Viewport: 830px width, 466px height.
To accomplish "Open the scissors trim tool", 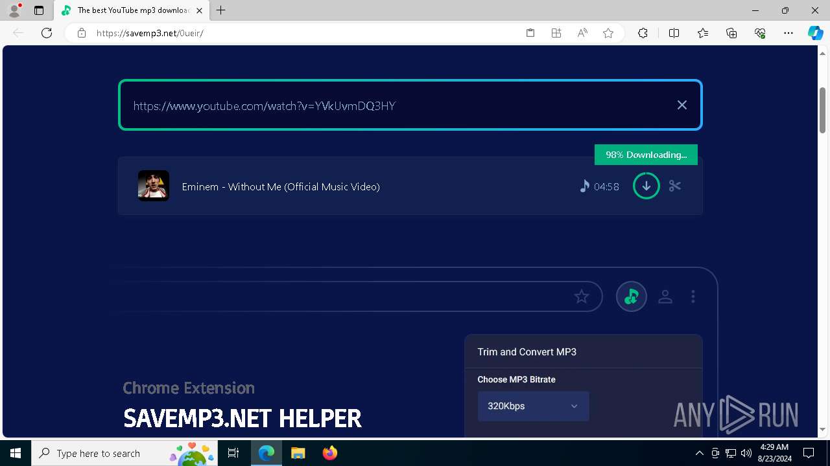I will (675, 186).
